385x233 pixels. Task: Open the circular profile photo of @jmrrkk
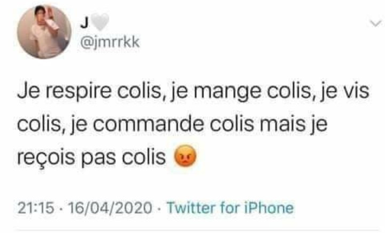point(44,32)
